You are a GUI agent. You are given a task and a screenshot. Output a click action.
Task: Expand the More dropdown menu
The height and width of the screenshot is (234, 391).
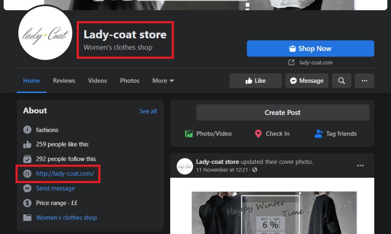163,81
